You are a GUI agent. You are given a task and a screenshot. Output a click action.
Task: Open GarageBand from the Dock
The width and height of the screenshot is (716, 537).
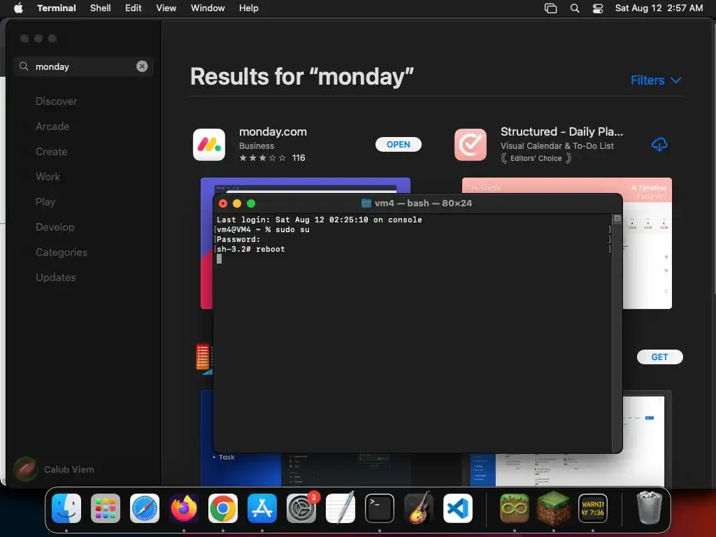[419, 508]
